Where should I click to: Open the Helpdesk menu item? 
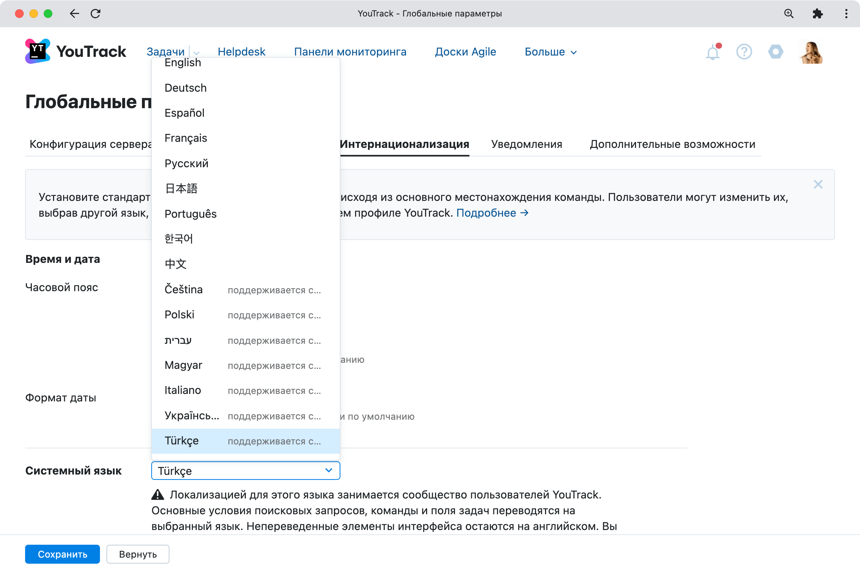(x=241, y=52)
